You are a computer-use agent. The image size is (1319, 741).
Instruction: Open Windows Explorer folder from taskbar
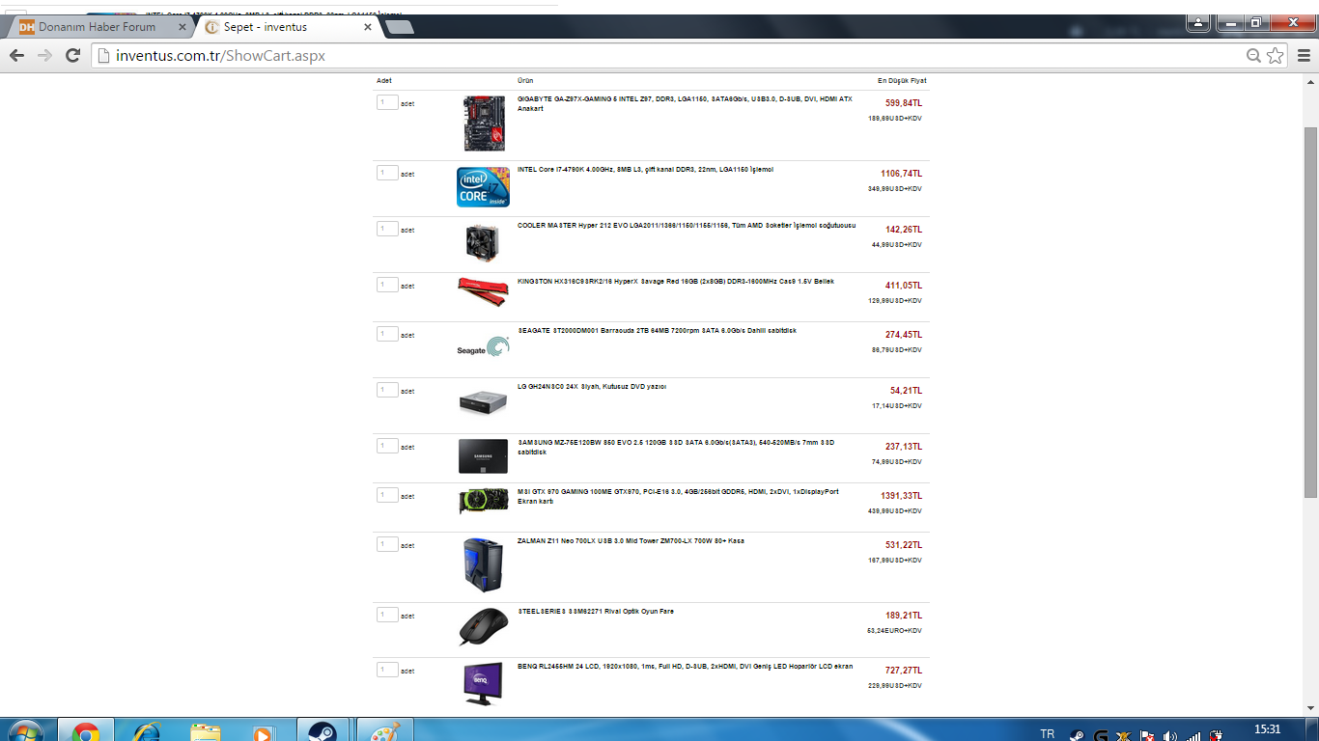[205, 731]
